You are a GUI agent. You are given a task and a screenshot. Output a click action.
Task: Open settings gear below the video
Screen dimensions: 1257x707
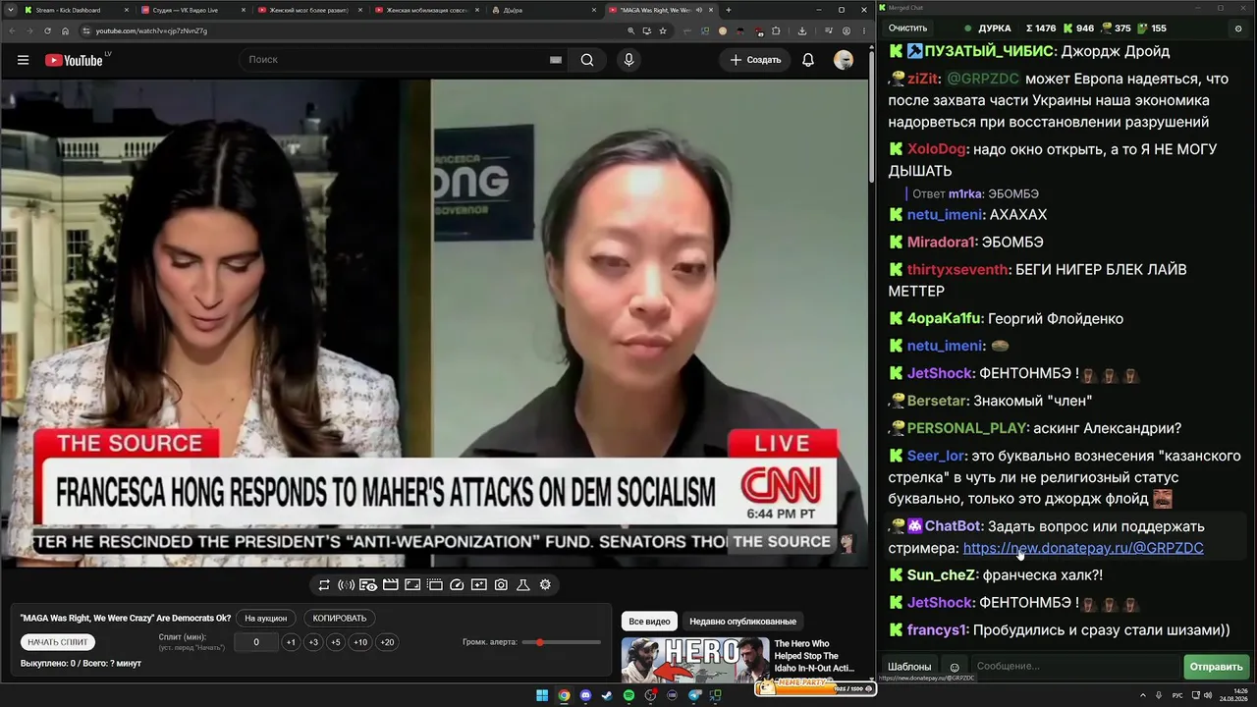tap(545, 585)
